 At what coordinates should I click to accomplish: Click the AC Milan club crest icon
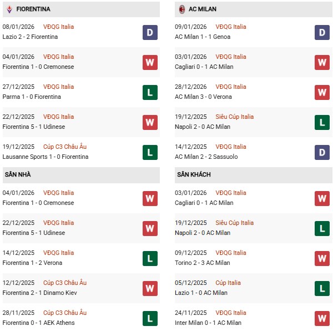[182, 9]
